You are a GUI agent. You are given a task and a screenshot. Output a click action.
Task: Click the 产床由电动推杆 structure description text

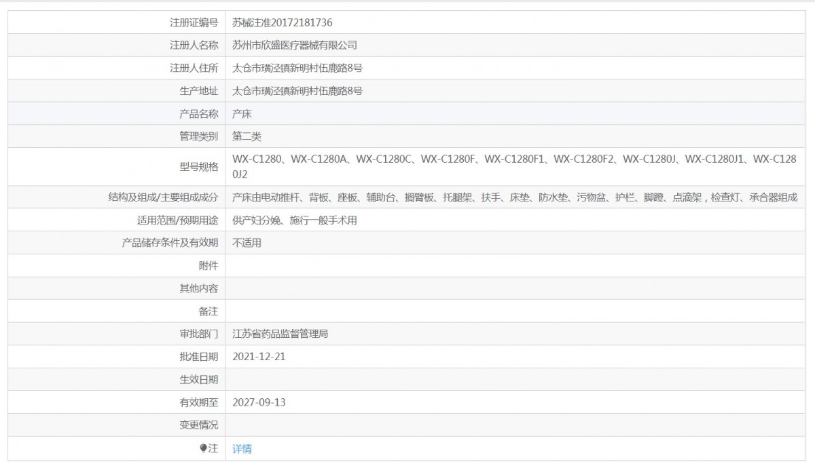pyautogui.click(x=515, y=197)
